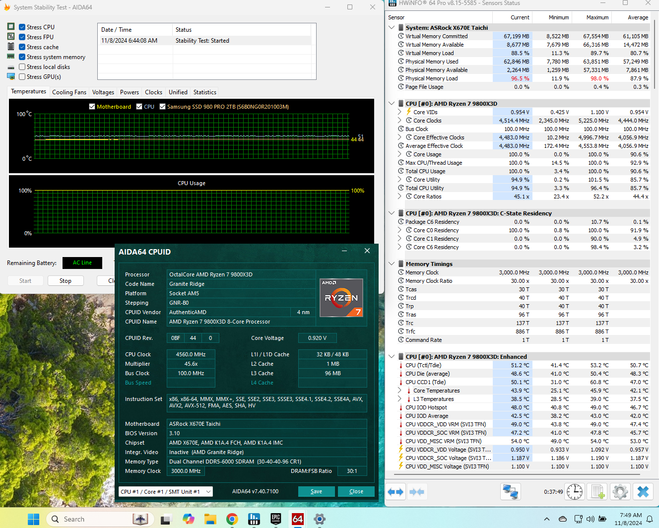Open the blue bar-chart app on the taskbar
Image resolution: width=659 pixels, height=528 pixels.
(254, 519)
